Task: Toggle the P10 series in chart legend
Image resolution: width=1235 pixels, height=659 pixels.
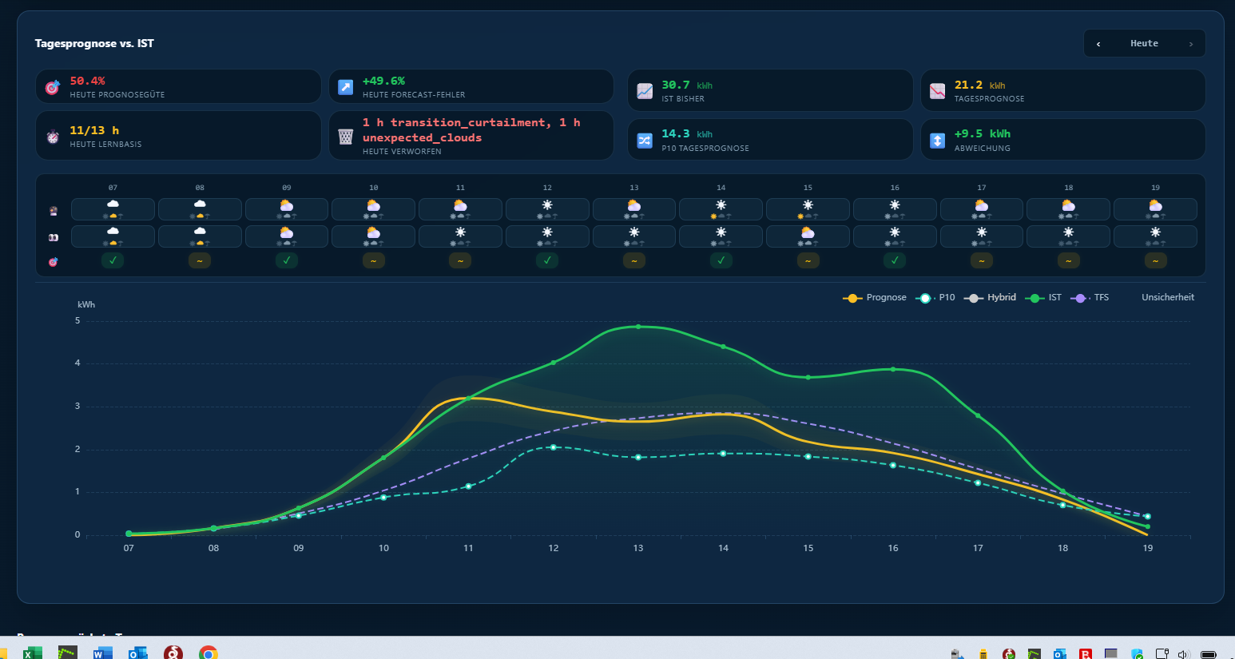Action: [x=935, y=297]
